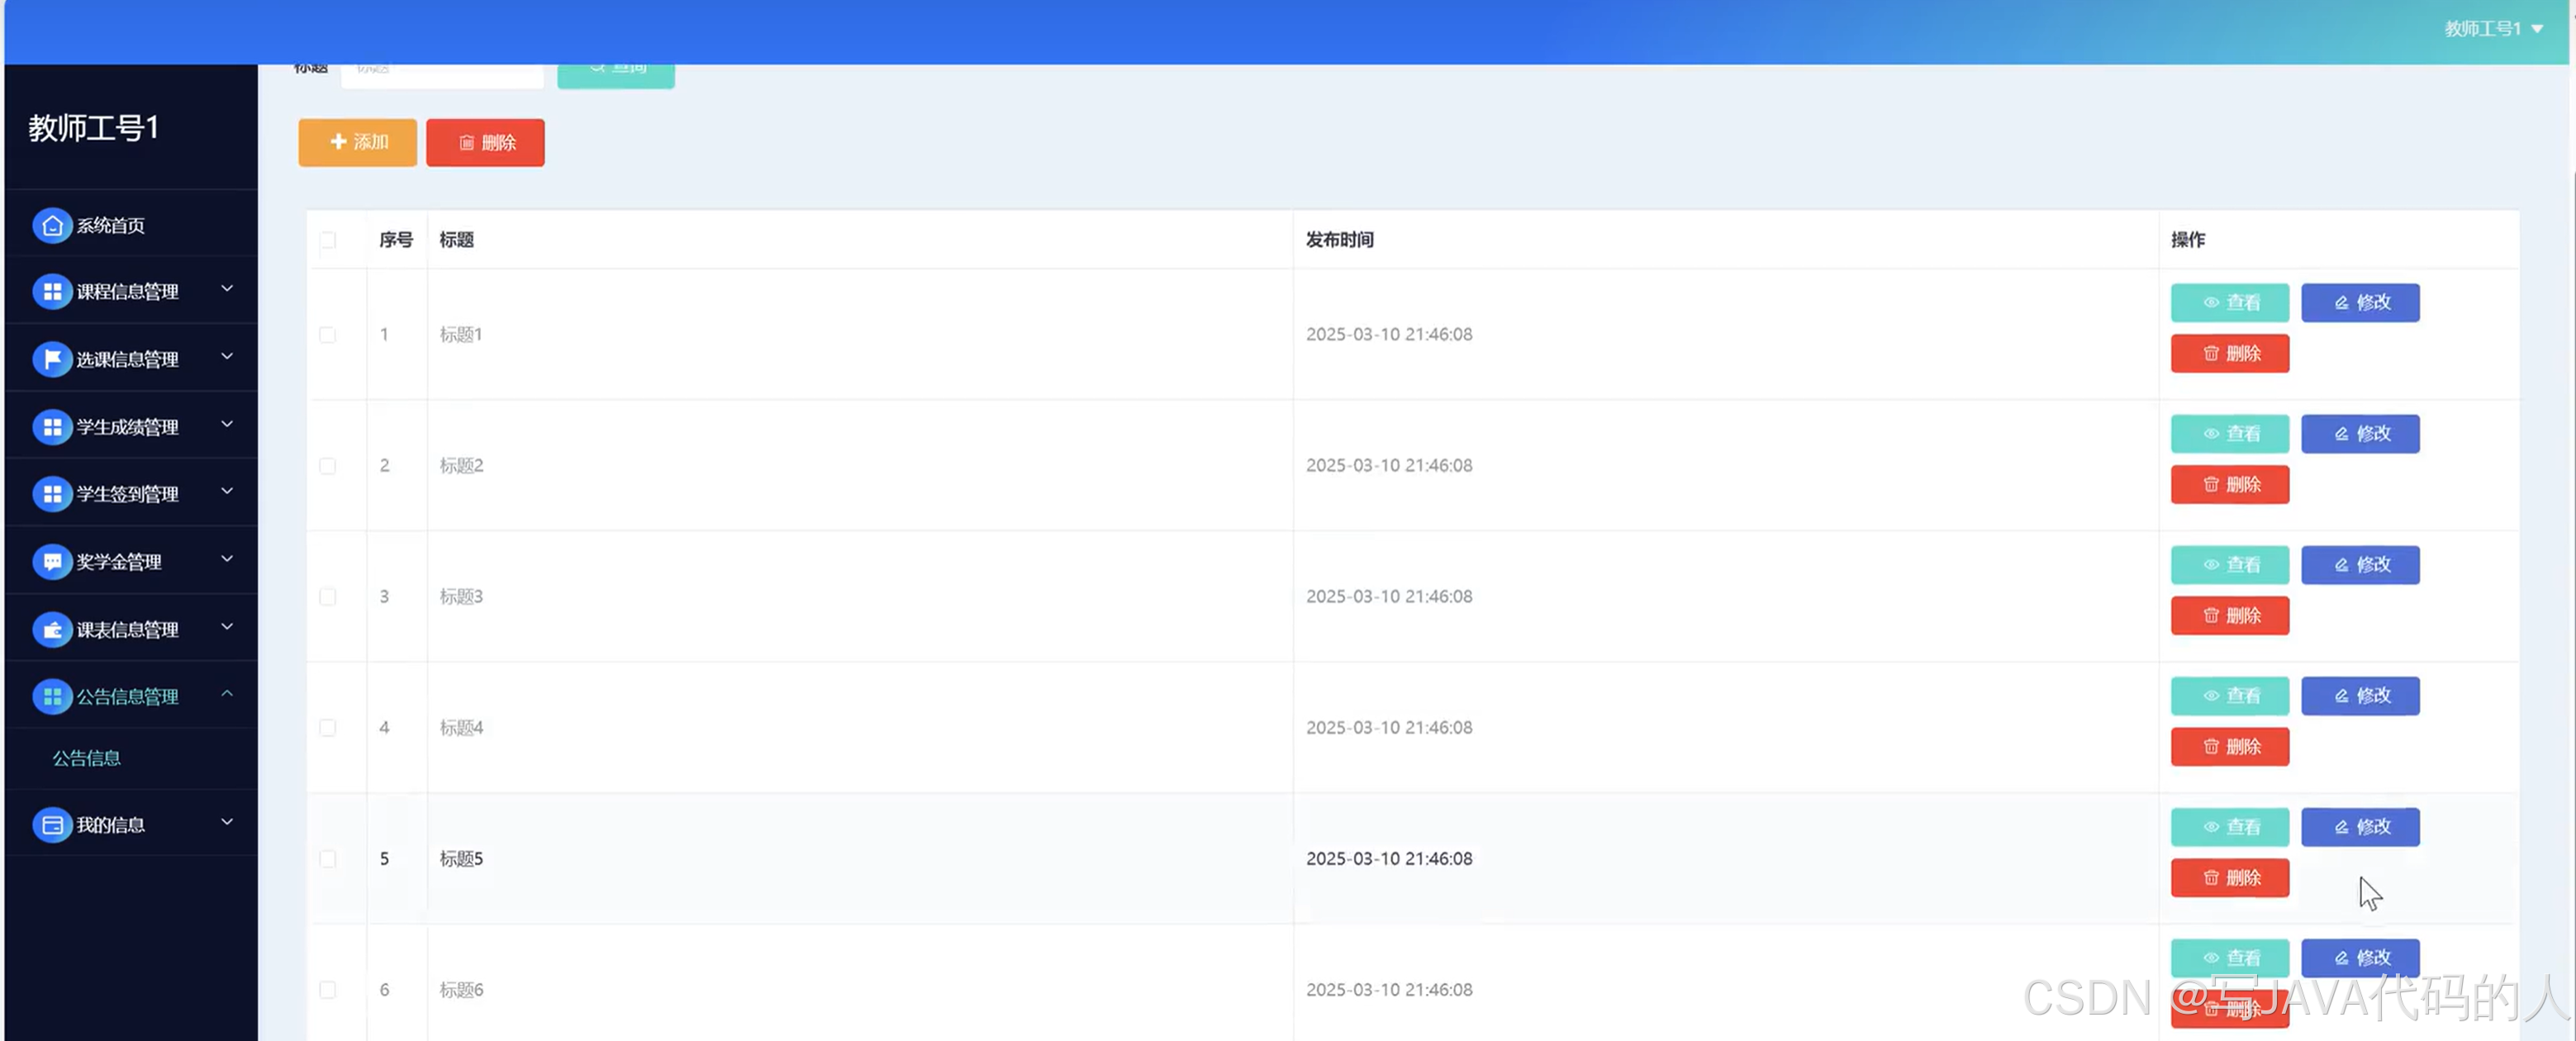Collapse 公告信息管理 with its chevron
The image size is (2576, 1041).
(227, 694)
